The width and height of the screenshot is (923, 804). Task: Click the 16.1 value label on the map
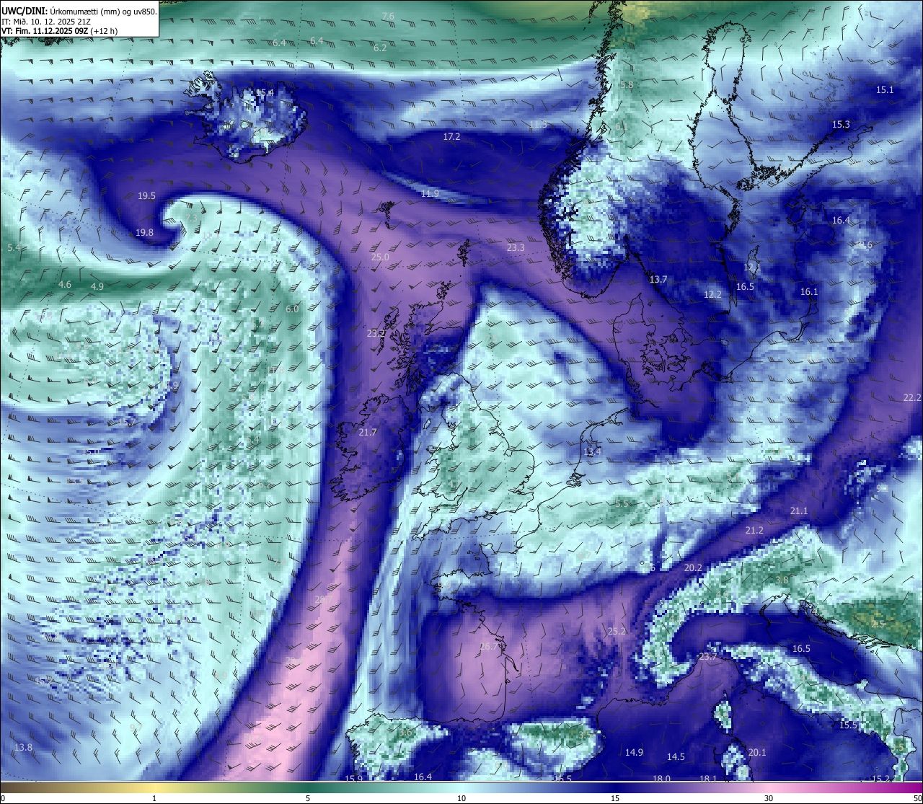[x=809, y=292]
